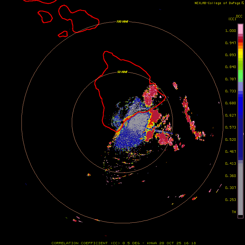
Task: Click the 50 NMI range ring label
Action: (122, 72)
